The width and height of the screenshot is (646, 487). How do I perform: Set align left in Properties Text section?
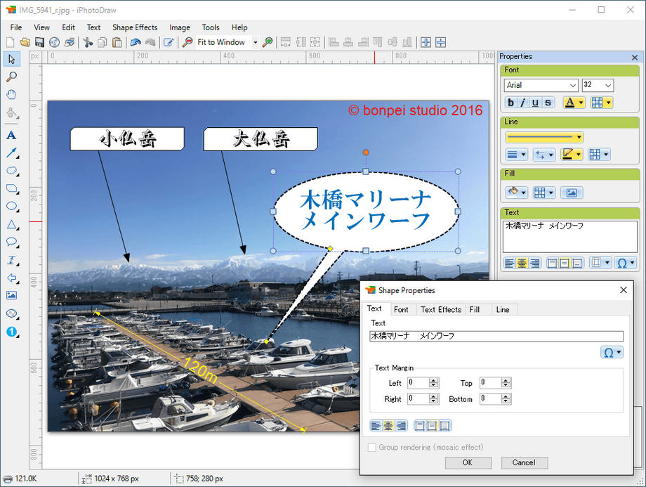(510, 263)
